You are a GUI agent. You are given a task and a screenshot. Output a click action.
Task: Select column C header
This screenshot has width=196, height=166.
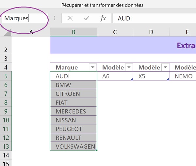pos(115,32)
